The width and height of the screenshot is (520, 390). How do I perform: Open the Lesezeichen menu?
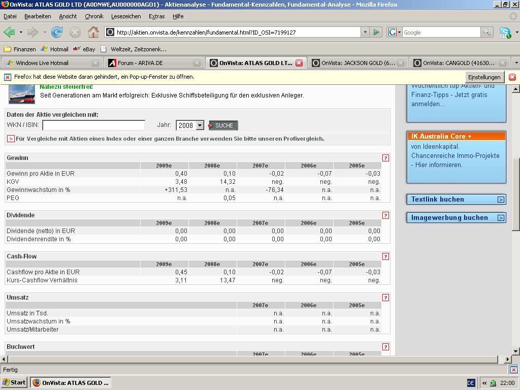click(x=126, y=16)
